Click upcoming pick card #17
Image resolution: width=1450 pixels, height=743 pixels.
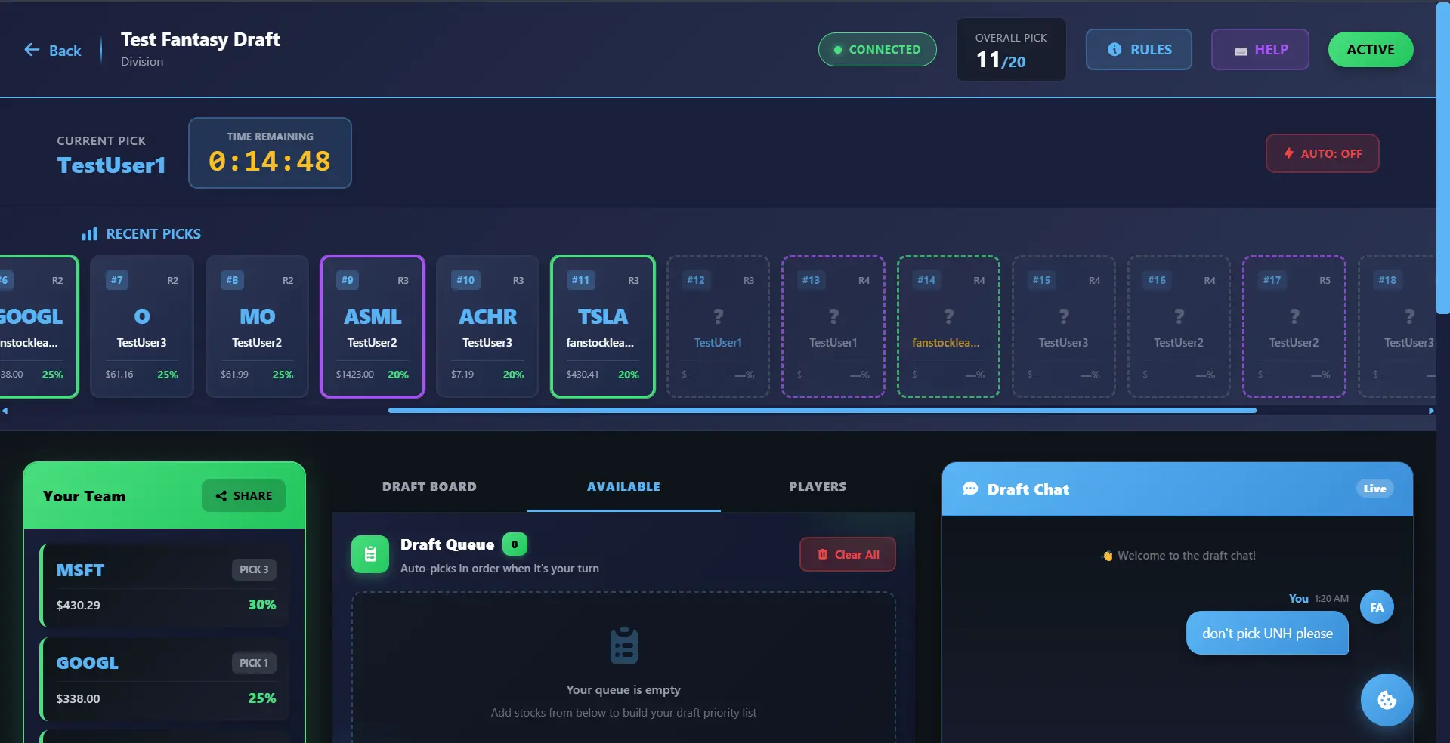1294,326
